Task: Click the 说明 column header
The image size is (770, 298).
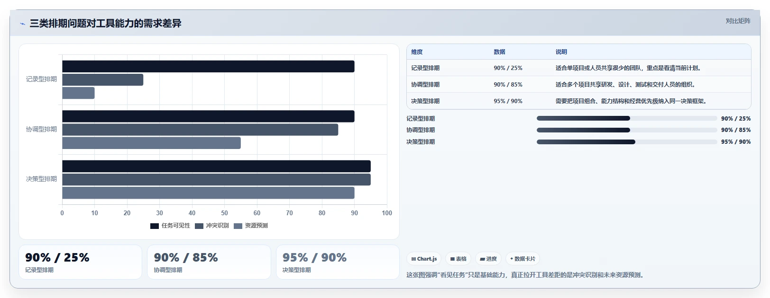Action: (x=561, y=52)
